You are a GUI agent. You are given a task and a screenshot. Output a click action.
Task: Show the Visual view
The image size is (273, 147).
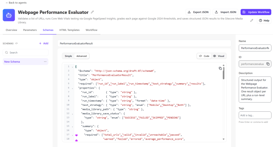pos(219,56)
